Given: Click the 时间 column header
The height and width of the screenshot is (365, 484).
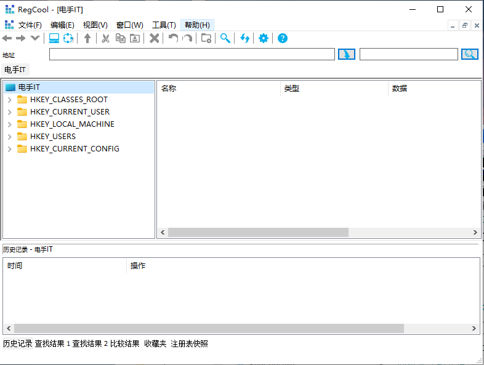Looking at the screenshot, I should pyautogui.click(x=65, y=266).
